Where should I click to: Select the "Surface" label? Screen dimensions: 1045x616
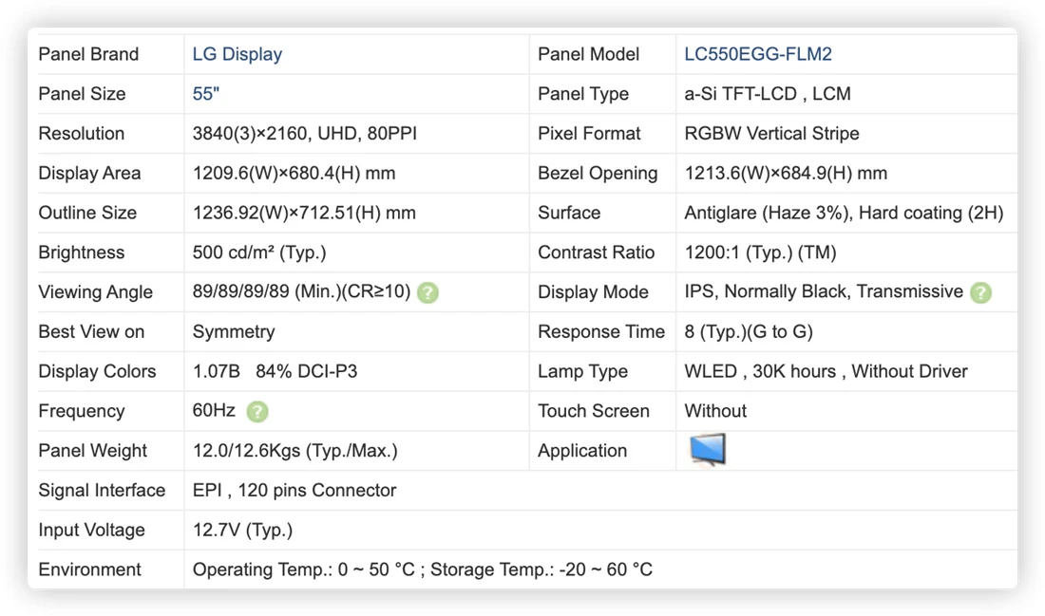(x=569, y=214)
